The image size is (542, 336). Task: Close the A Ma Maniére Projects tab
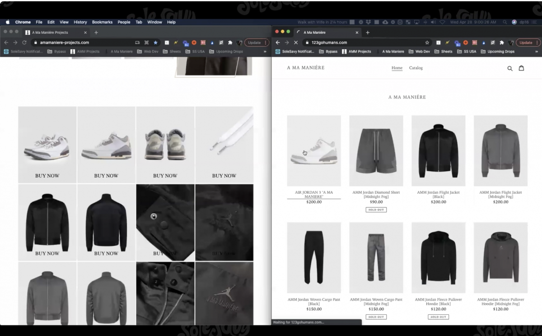85,33
